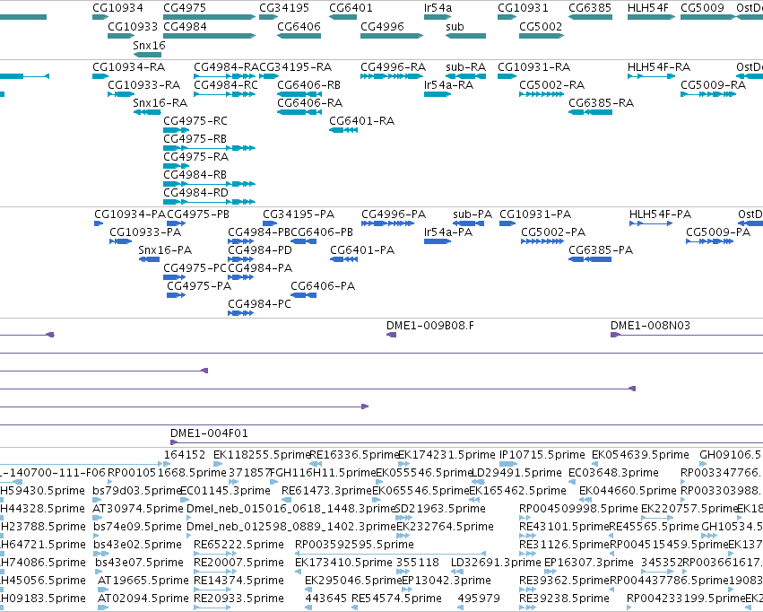
Task: Select protein CG6385-PA
Action: click(x=601, y=250)
